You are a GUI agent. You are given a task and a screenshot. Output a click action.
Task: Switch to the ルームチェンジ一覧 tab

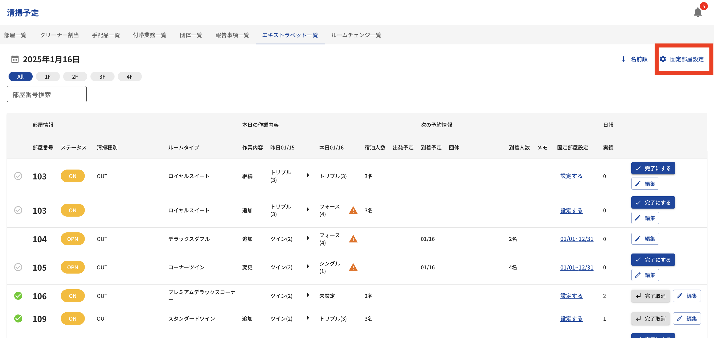tap(356, 35)
